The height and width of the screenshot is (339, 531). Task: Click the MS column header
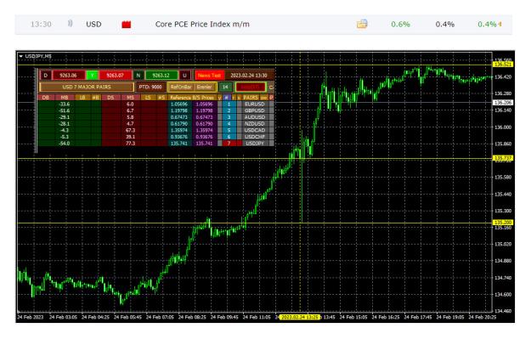click(130, 98)
